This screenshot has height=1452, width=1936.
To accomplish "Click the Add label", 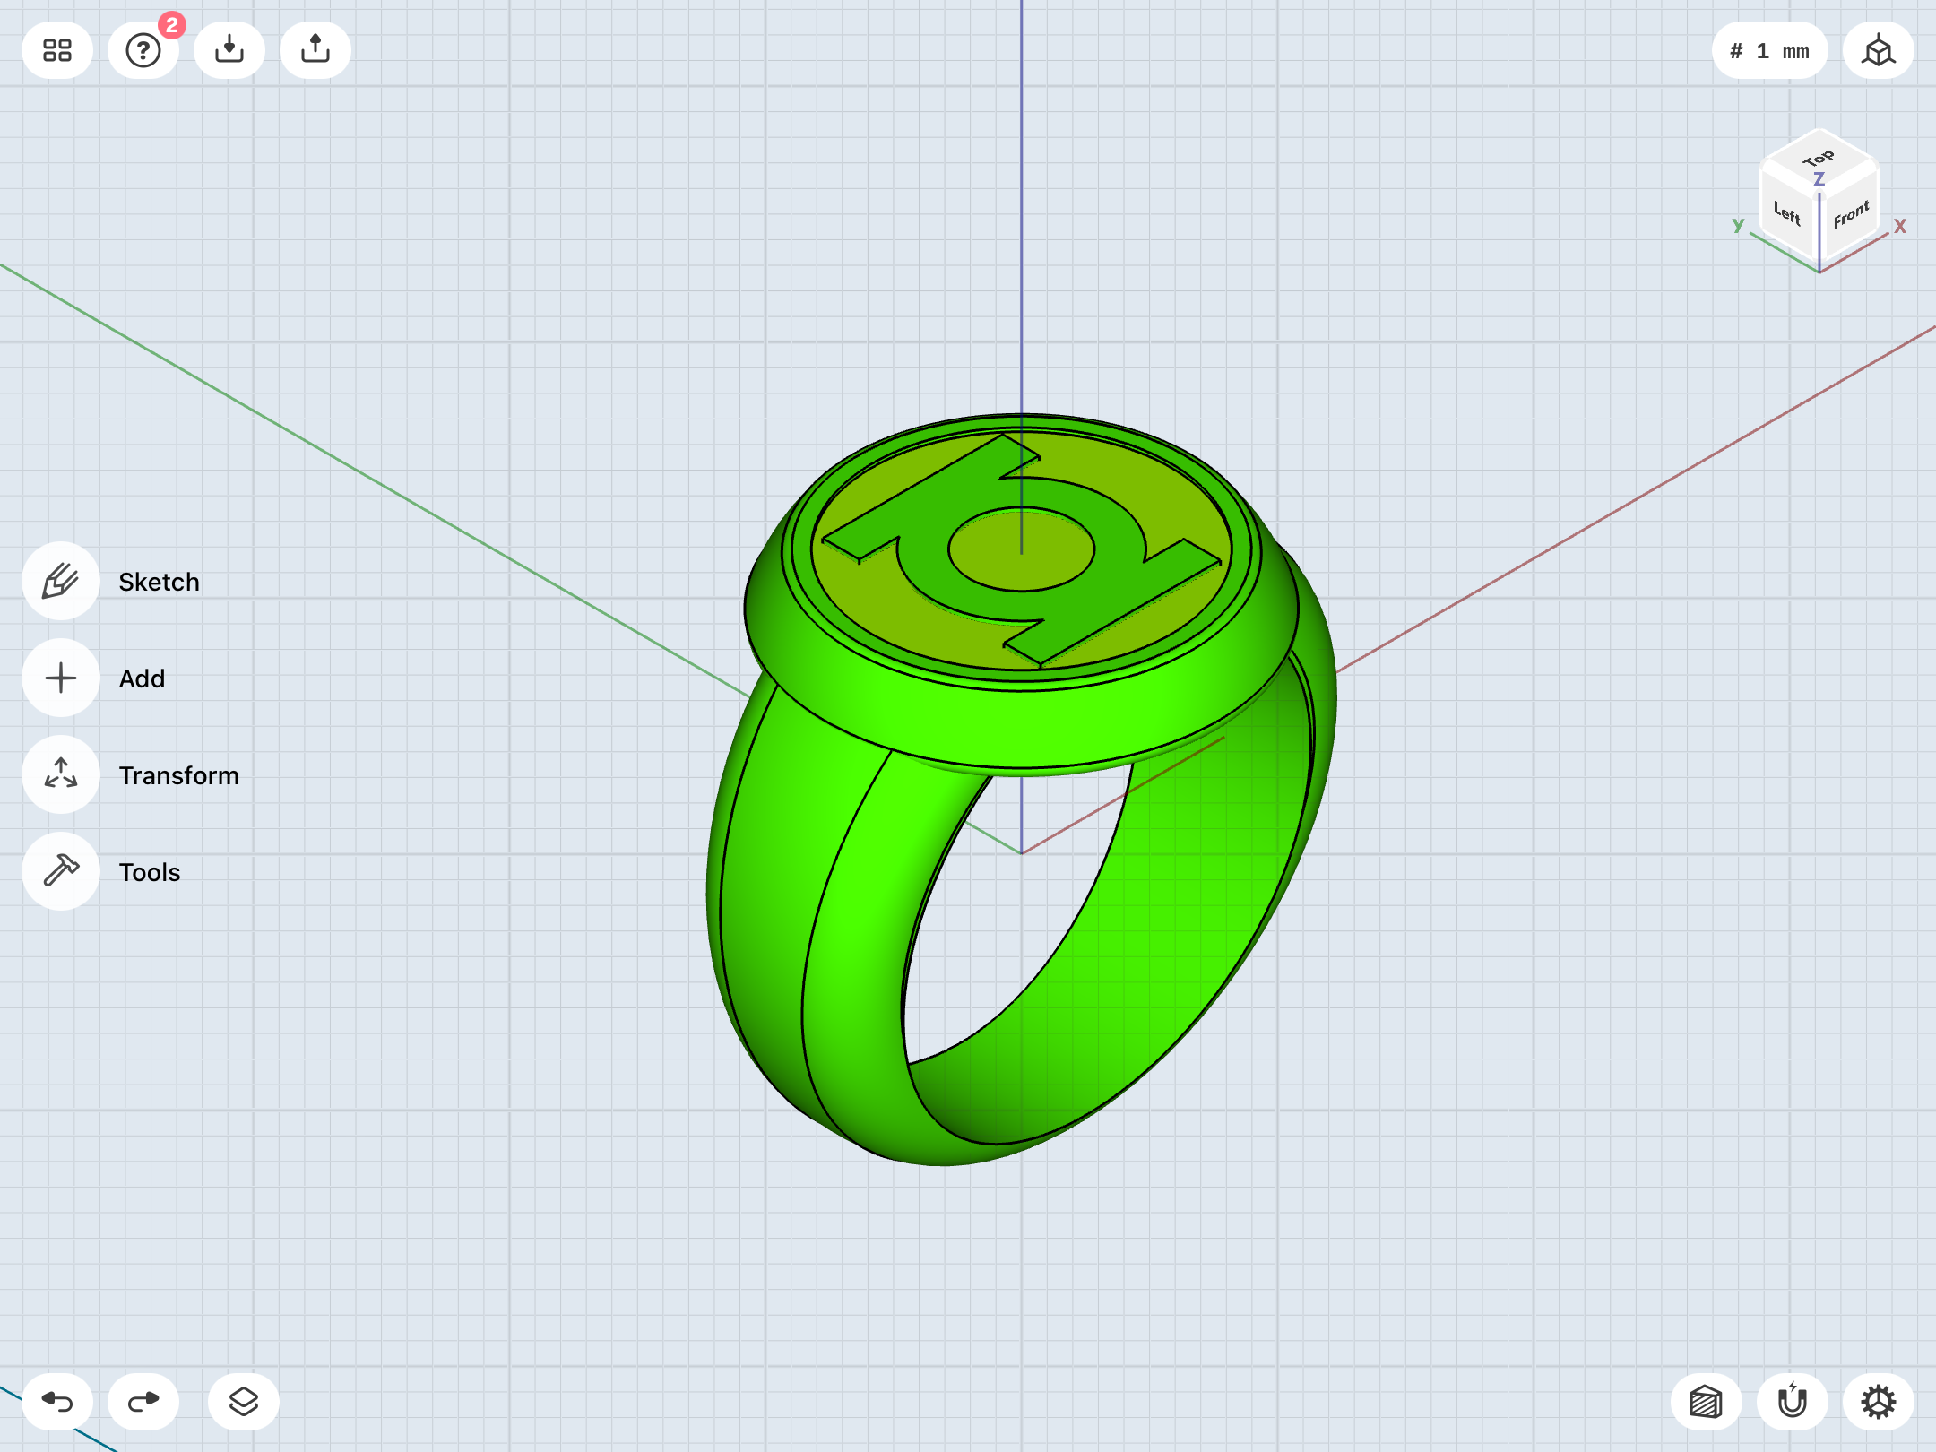I will [x=143, y=678].
